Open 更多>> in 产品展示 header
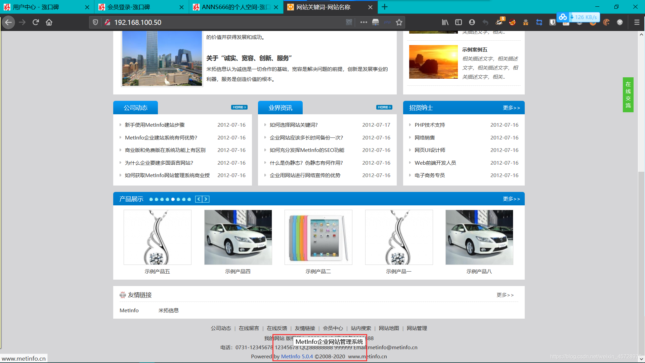Viewport: 645px width, 363px height. pos(511,199)
